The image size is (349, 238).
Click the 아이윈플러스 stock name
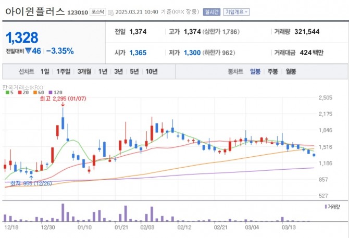35,11
